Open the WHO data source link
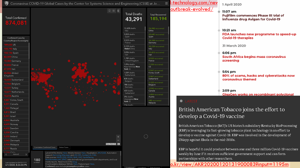The height and width of the screenshot is (168, 300). (59, 157)
